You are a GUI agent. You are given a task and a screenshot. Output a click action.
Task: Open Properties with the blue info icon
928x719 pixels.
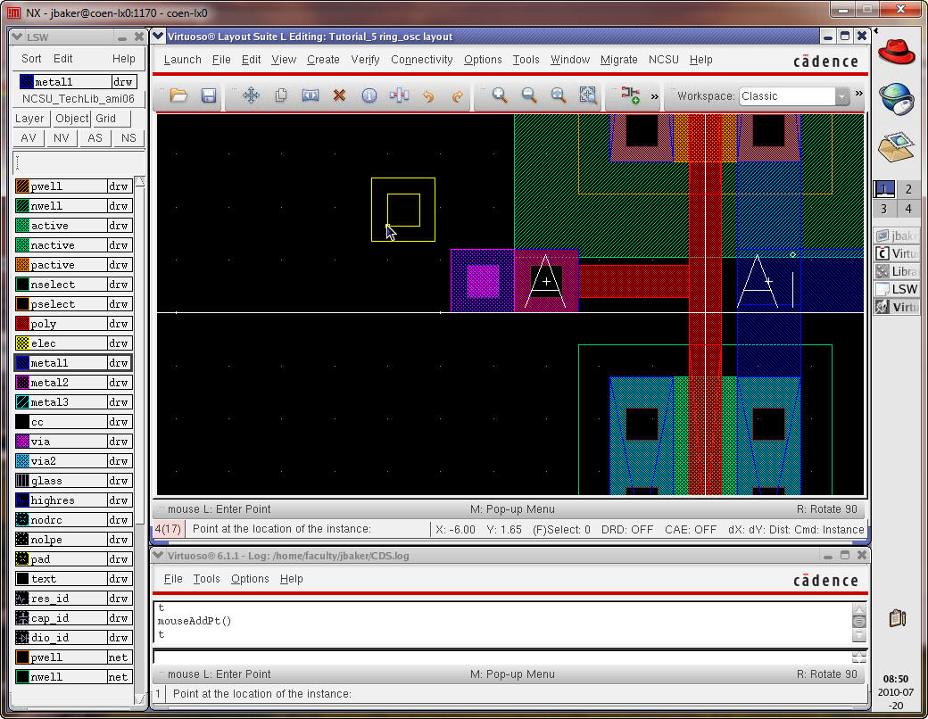click(x=369, y=95)
